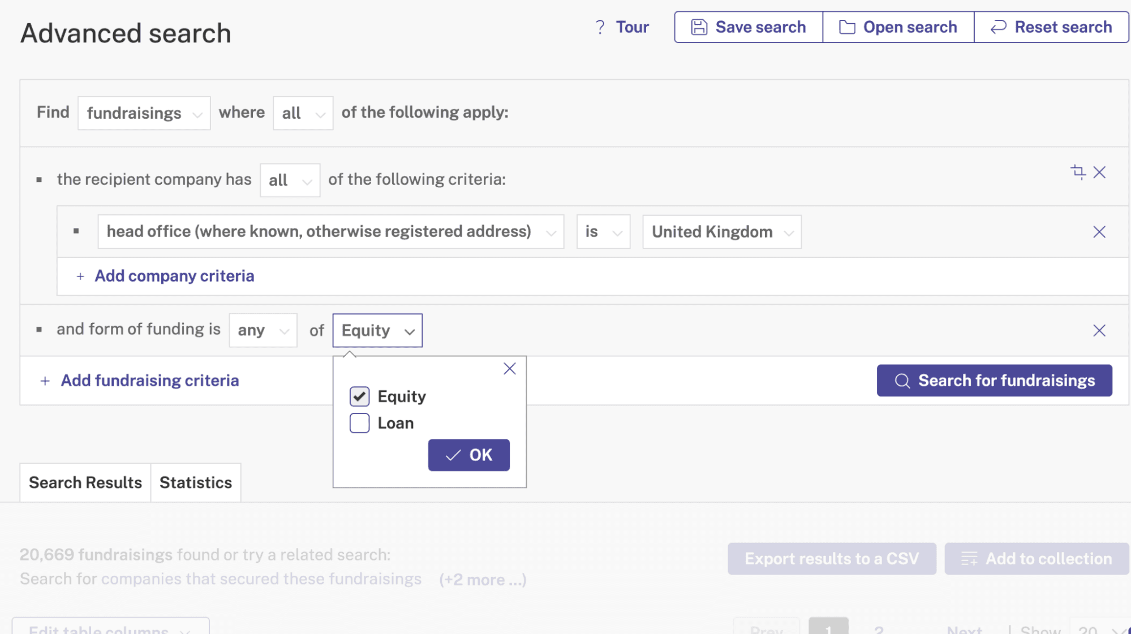Click Search for fundraisings button
The height and width of the screenshot is (634, 1131).
(x=994, y=381)
